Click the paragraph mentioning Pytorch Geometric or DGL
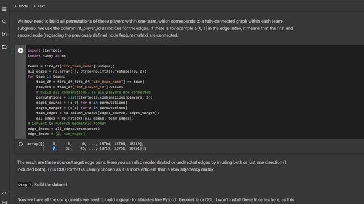This screenshot has width=364, height=204. click(x=155, y=199)
